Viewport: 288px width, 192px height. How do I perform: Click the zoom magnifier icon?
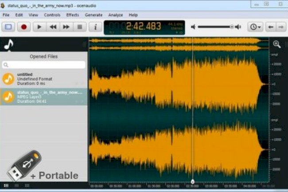point(277,44)
